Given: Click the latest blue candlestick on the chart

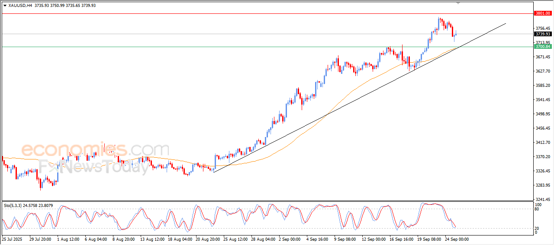Looking at the screenshot, I should click(x=456, y=34).
